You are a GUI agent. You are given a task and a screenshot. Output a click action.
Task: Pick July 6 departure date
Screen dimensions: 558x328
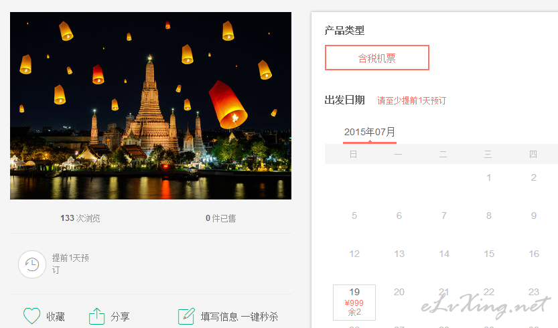coord(399,216)
